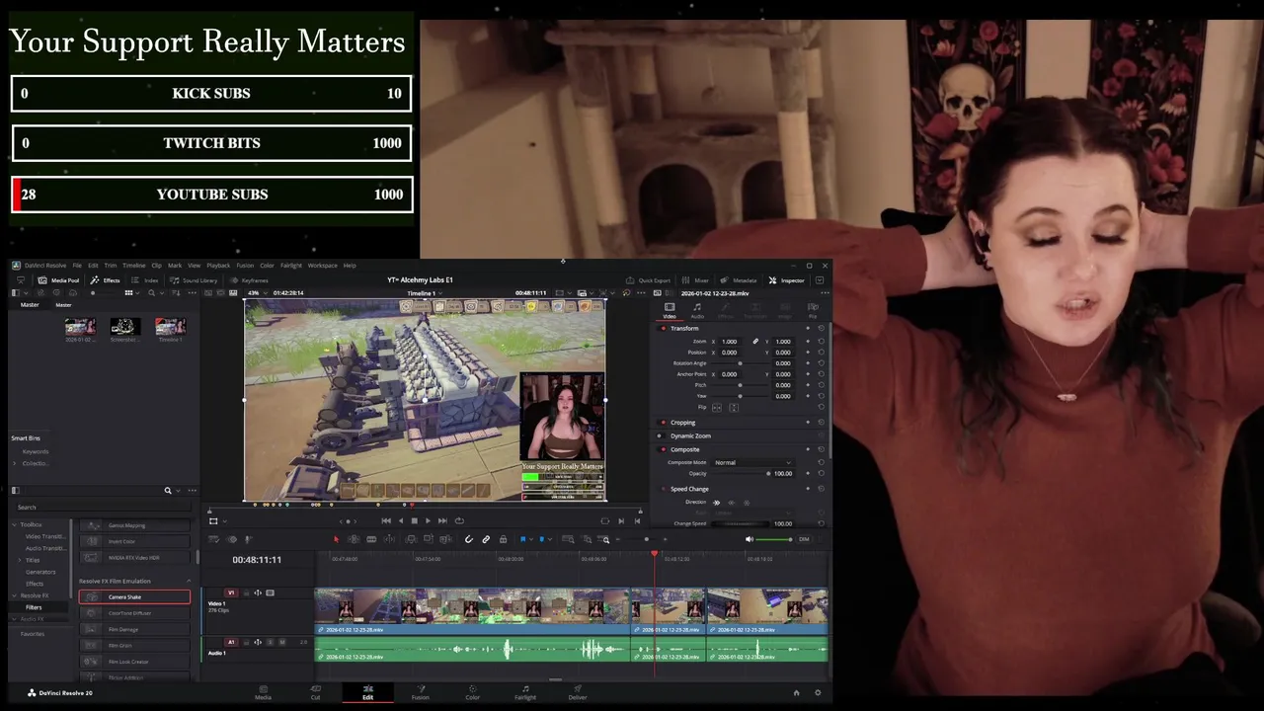Toggle the Cropping section enable switch
The image size is (1264, 711).
pyautogui.click(x=663, y=423)
